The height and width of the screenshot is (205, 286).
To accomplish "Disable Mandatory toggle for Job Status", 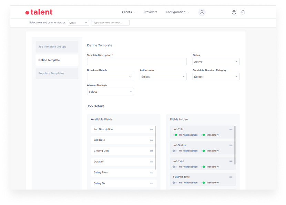I will tap(203, 151).
